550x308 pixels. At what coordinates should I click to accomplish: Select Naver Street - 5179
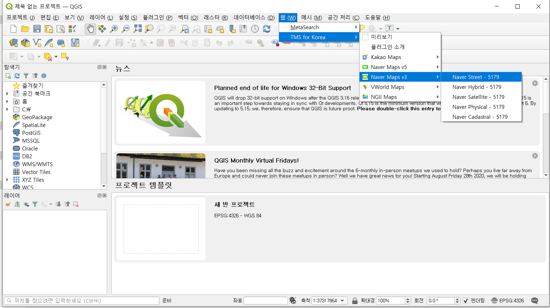point(481,77)
